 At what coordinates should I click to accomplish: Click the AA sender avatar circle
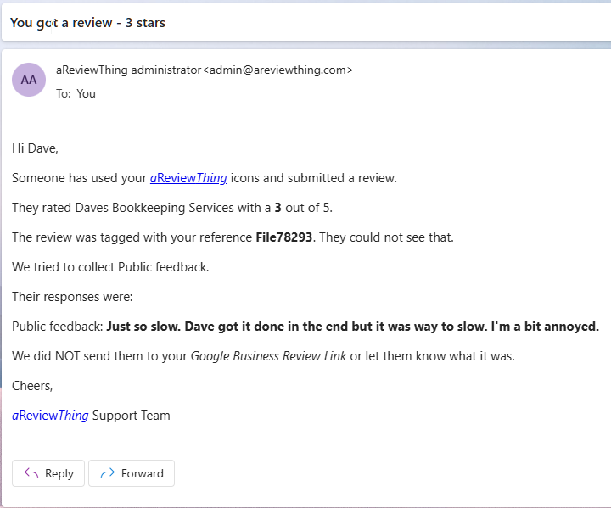(29, 80)
